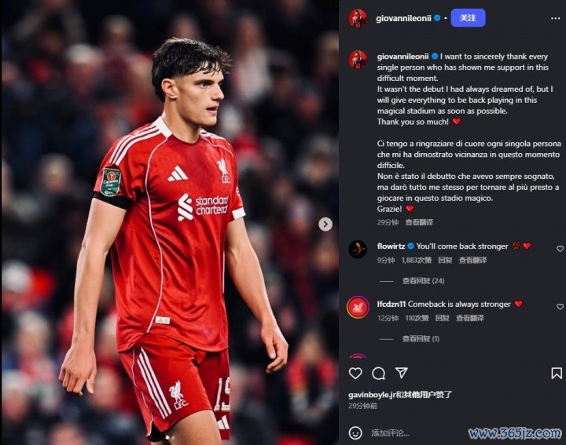Like the post with heart icon
Viewport: 566px width, 445px height.
355,374
